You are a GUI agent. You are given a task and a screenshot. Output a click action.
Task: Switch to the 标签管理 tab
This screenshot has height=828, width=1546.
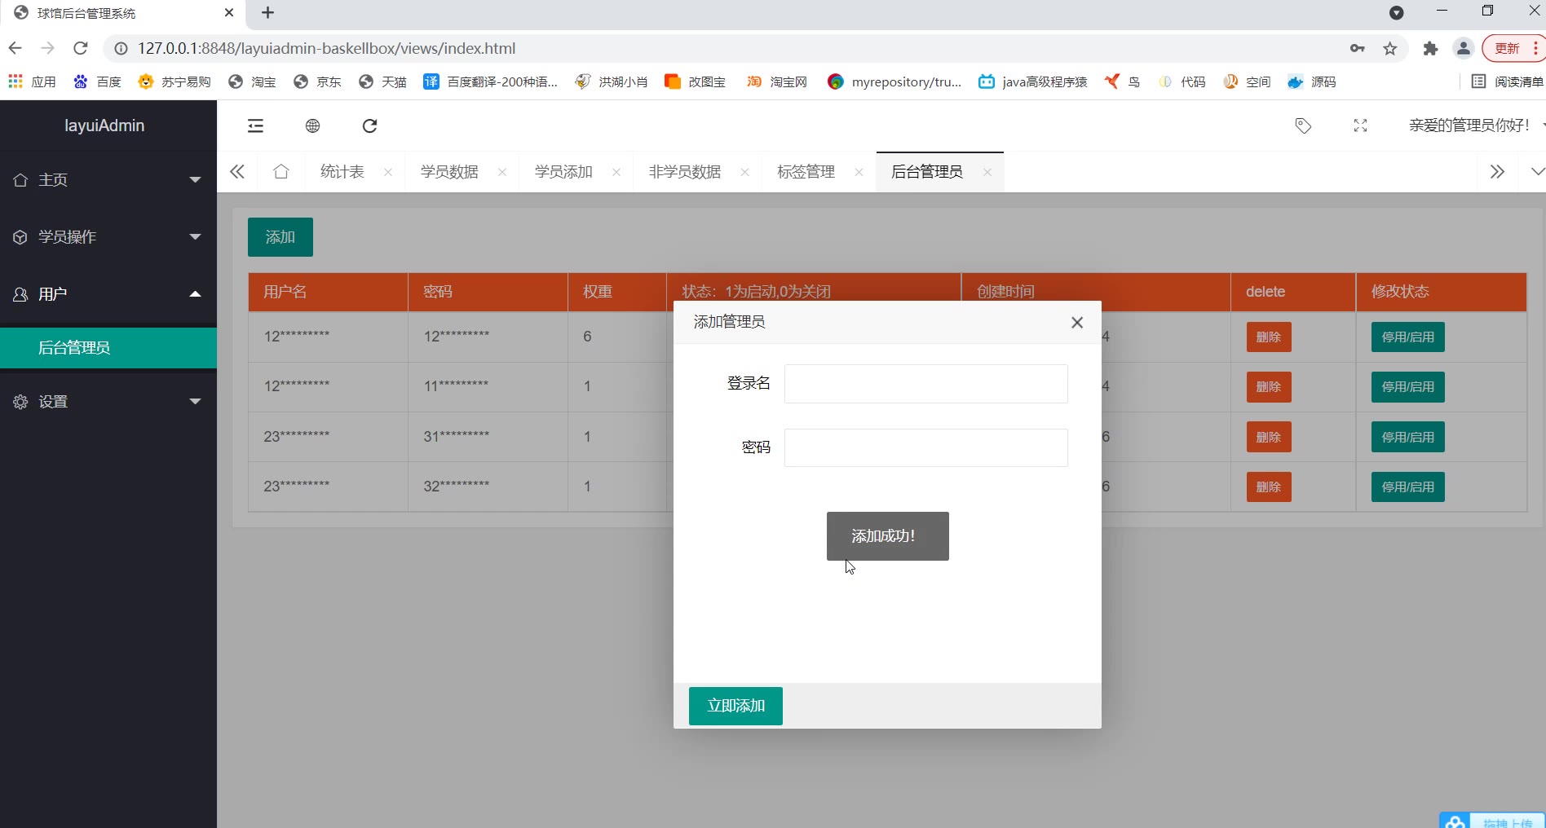(806, 172)
